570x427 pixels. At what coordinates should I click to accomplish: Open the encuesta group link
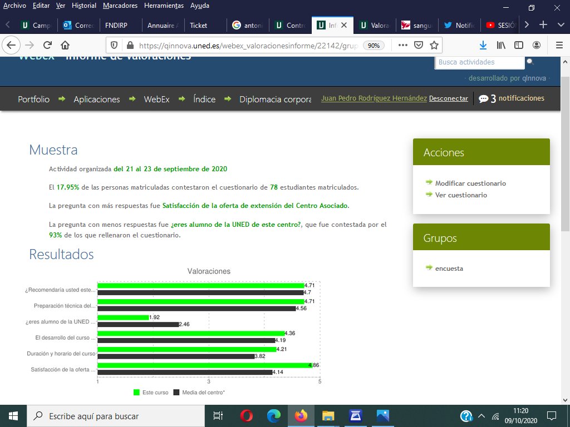tap(449, 269)
